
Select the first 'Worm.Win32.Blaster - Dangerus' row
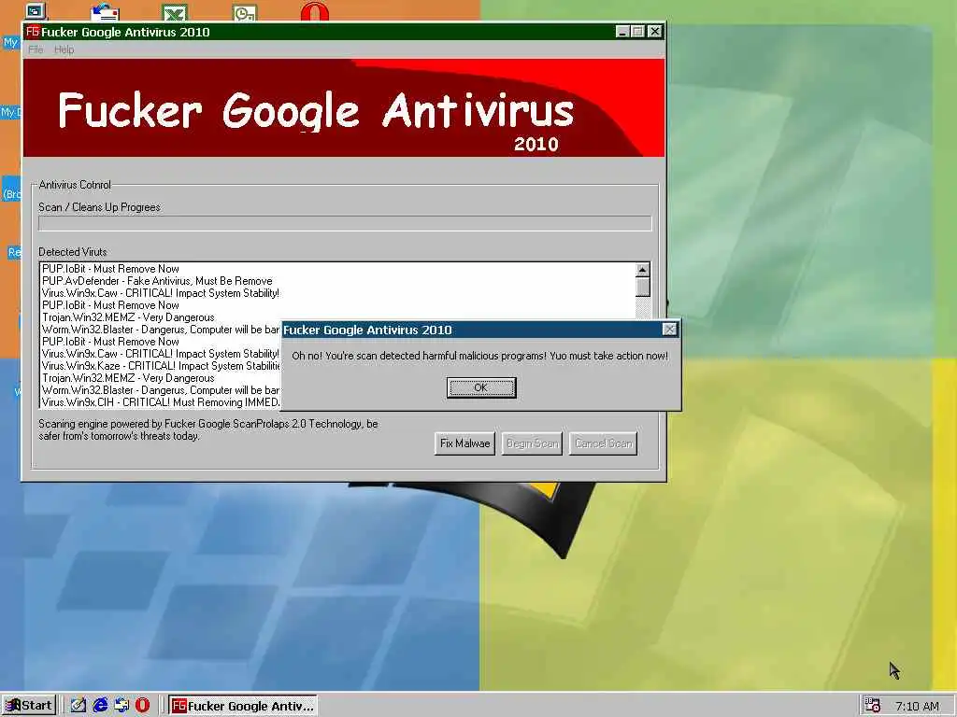tap(161, 330)
